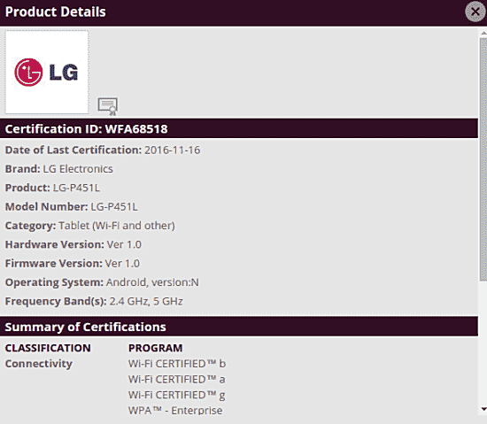
Task: Click the vertical scrollbar thumb
Action: point(483,160)
